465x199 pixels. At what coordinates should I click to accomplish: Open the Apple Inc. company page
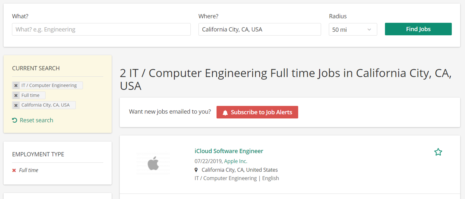click(236, 161)
